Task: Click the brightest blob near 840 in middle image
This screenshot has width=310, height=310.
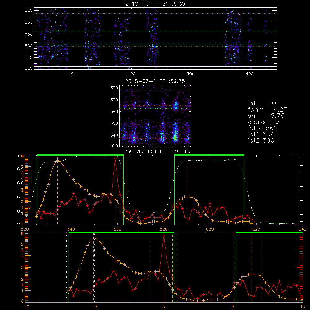Action: tap(175, 138)
